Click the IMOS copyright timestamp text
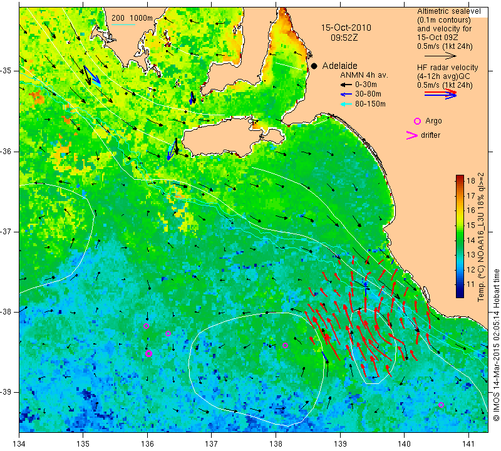 [496, 345]
